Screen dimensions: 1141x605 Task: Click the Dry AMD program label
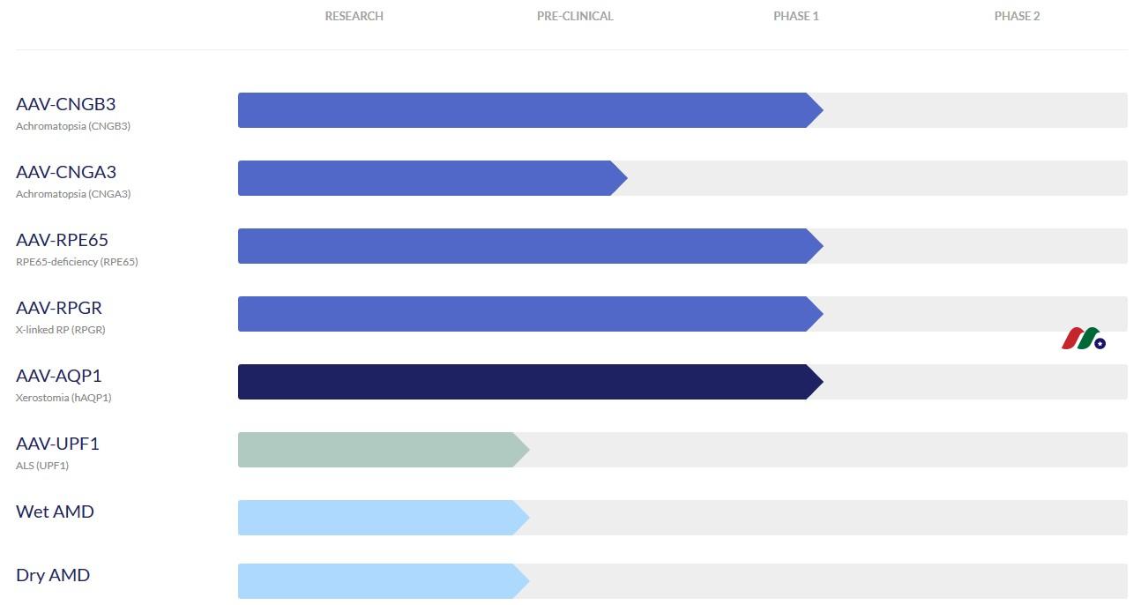click(x=53, y=575)
